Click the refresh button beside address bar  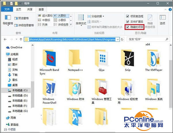click(x=122, y=39)
